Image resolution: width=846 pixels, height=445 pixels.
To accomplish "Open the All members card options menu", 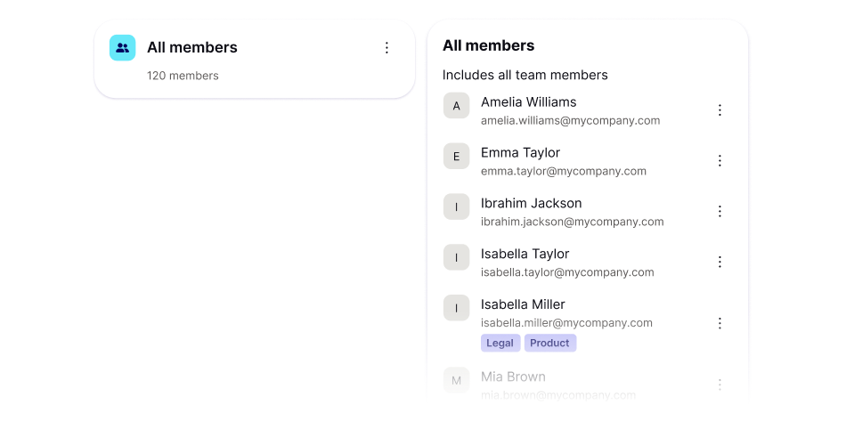I will pyautogui.click(x=386, y=48).
